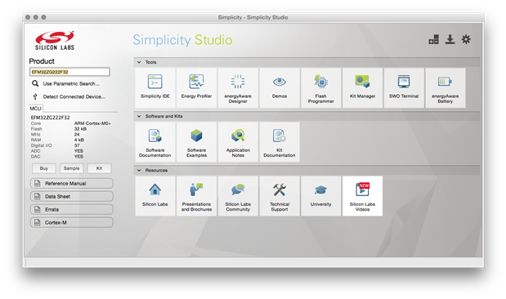This screenshot has height=299, width=506.
Task: Collapse the Resources section
Action: tap(139, 170)
